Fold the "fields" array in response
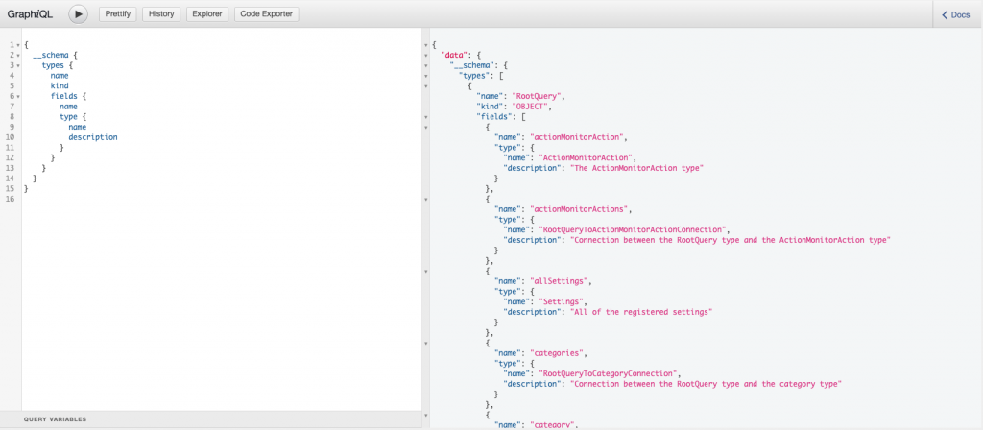The width and height of the screenshot is (983, 430). (425, 117)
